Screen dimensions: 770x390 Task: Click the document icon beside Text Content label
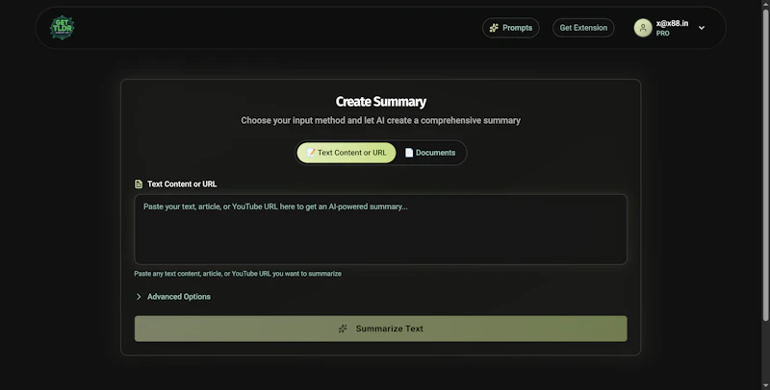139,184
